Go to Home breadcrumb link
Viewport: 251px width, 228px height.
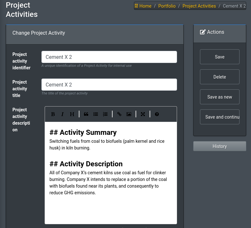[145, 6]
